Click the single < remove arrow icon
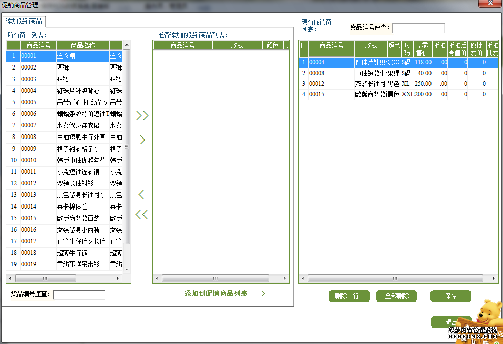503x344 pixels. 142,194
